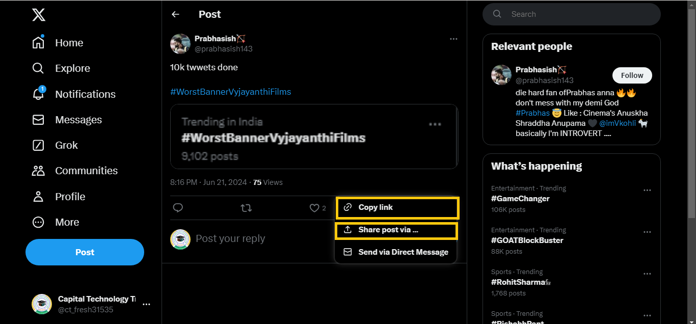
Task: Expand options for #GameChanger trend
Action: pyautogui.click(x=647, y=191)
